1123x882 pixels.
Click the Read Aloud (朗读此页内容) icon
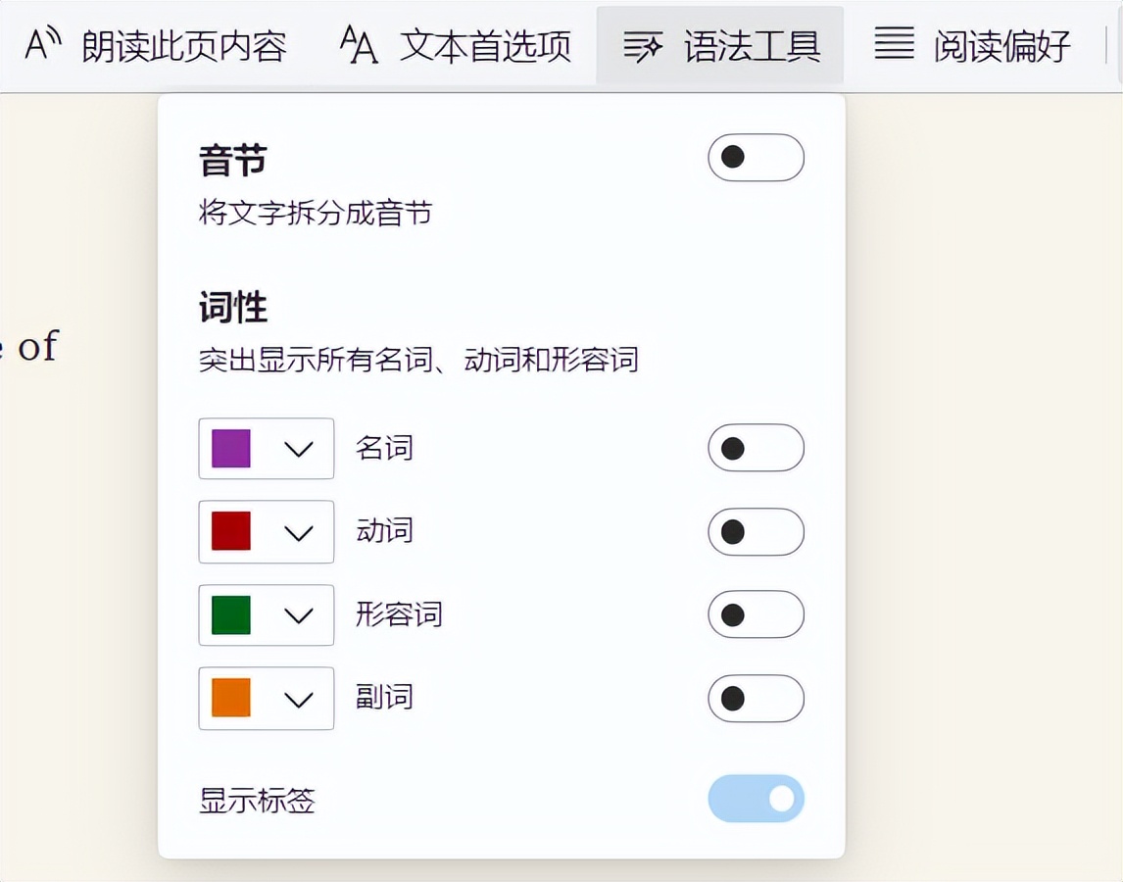(44, 43)
